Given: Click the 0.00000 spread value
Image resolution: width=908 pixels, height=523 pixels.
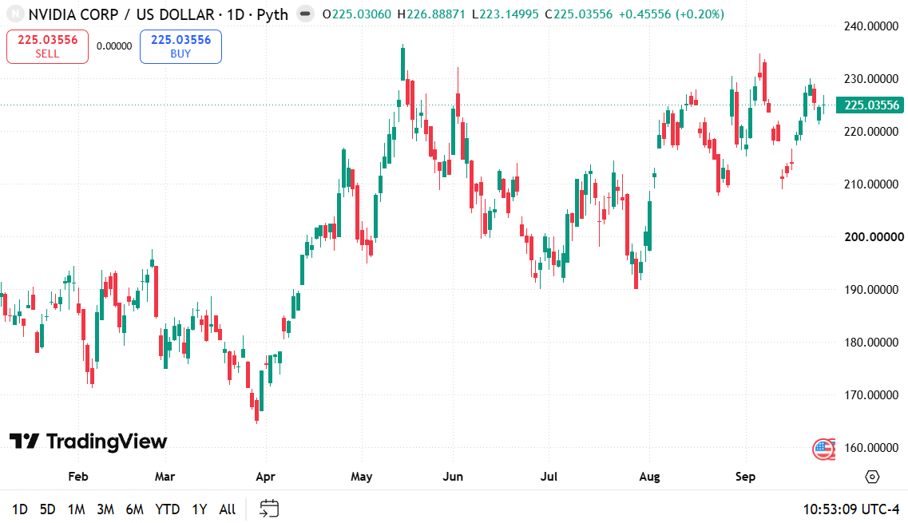Looking at the screenshot, I should coord(114,46).
